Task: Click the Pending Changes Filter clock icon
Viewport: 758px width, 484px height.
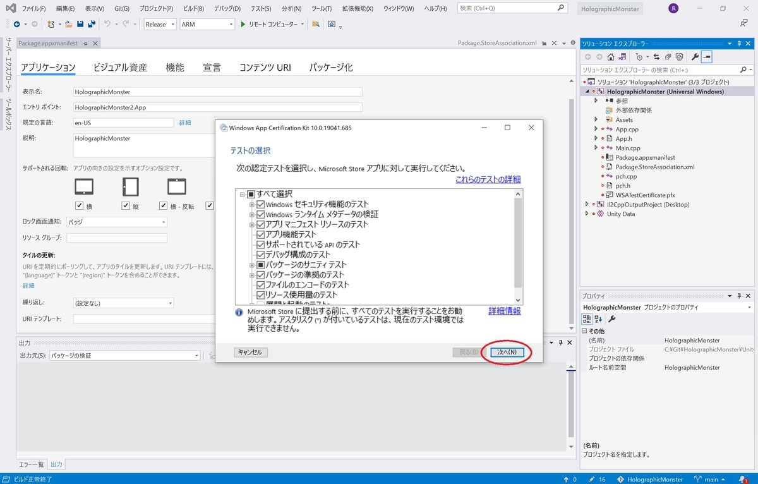Action: [640, 57]
